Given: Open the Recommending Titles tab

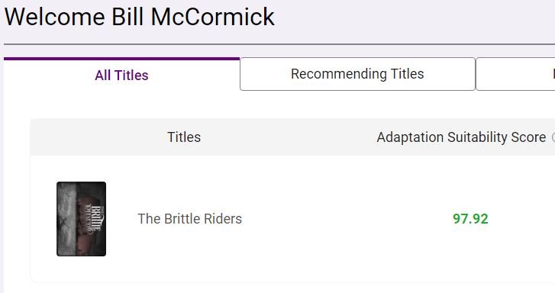Looking at the screenshot, I should pyautogui.click(x=357, y=74).
